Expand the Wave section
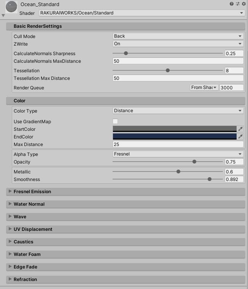The width and height of the screenshot is (248, 289). click(x=126, y=217)
